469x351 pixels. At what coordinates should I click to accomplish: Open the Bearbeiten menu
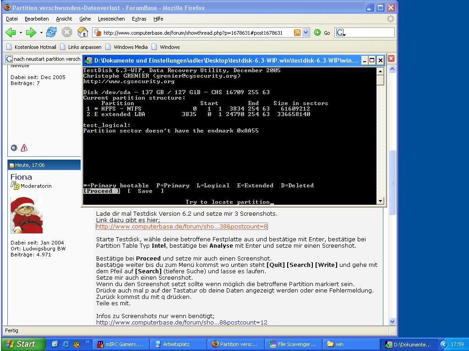click(37, 19)
